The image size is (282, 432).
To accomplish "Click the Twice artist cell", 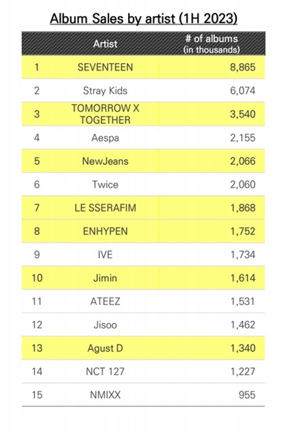I will pos(105,184).
